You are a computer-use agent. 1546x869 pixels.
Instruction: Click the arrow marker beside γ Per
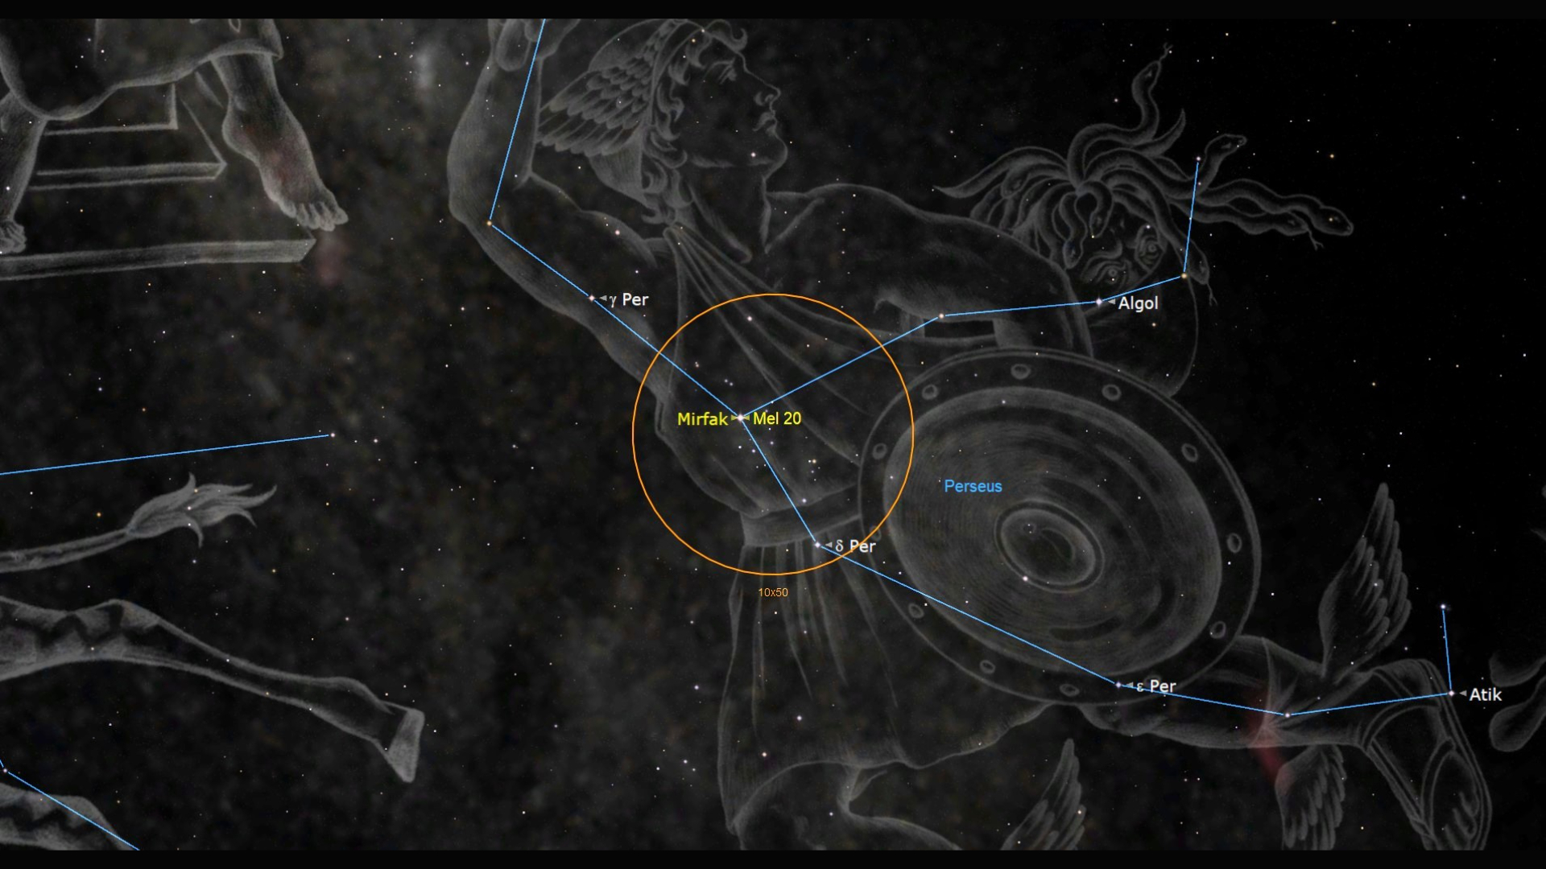[x=602, y=299]
